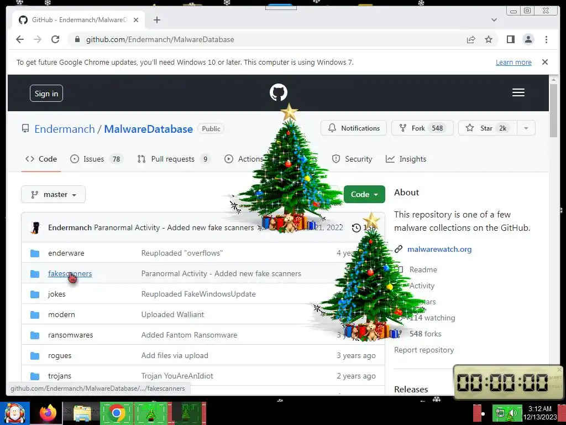The image size is (566, 425).
Task: Open the green Code dropdown
Action: [x=364, y=194]
